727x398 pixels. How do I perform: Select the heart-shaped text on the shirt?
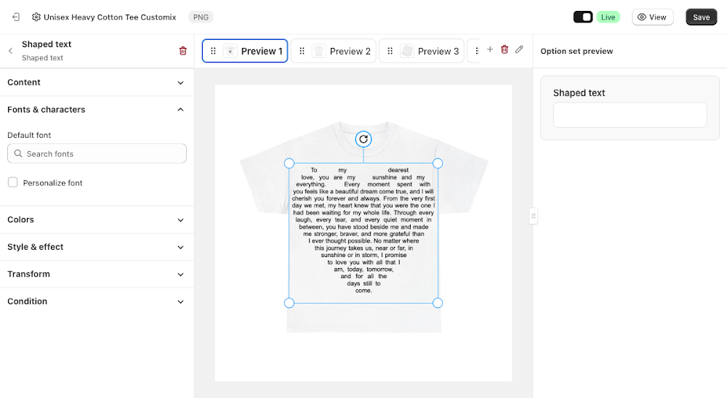tap(363, 232)
